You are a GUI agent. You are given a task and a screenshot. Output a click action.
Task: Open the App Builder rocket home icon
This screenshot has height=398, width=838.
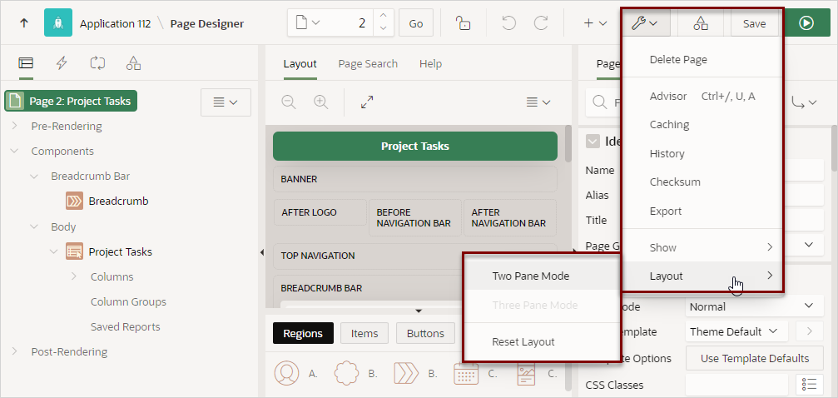pos(57,23)
